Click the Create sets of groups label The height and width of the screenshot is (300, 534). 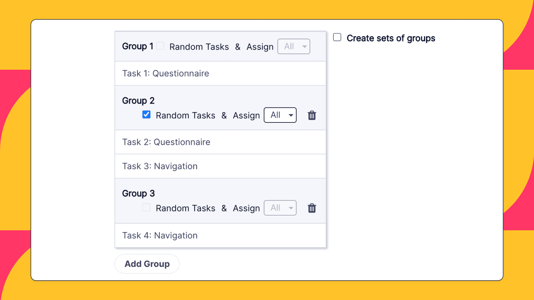coord(391,38)
